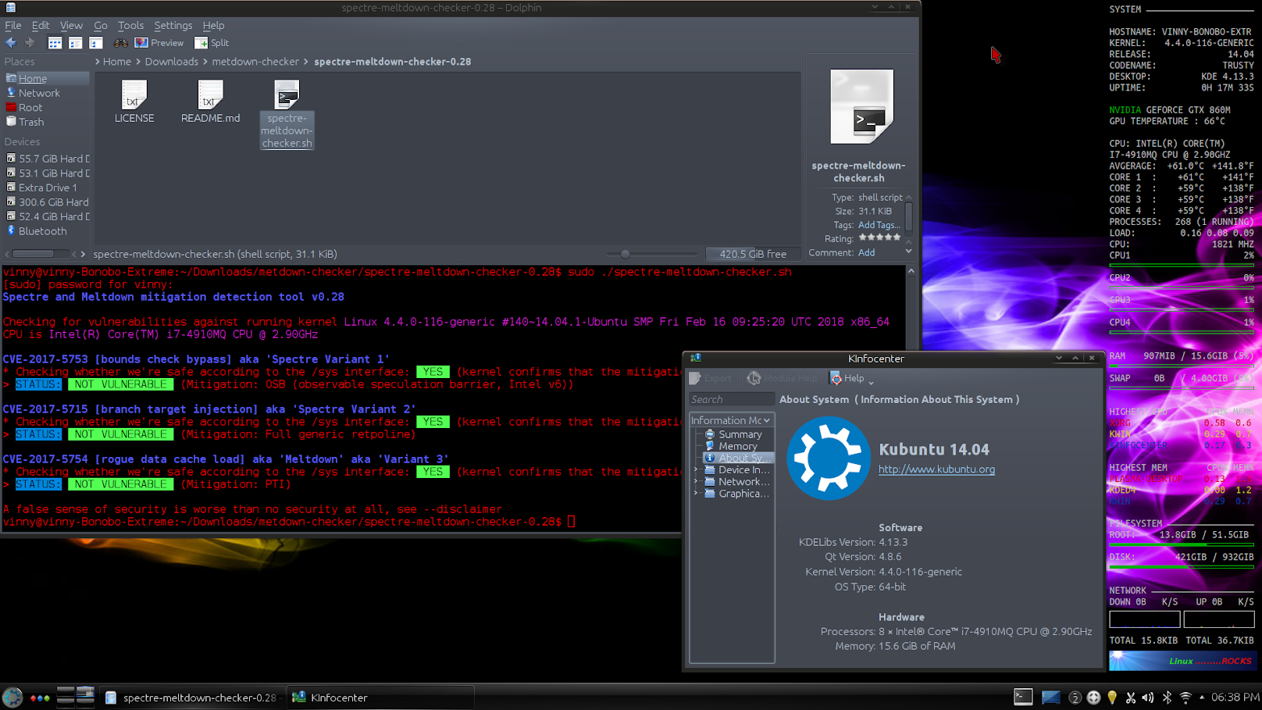
Task: Toggle Preview in Dolphin toolbar
Action: 159,43
